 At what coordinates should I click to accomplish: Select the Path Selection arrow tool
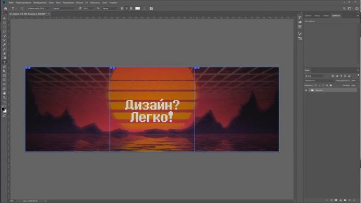[x=4, y=71]
